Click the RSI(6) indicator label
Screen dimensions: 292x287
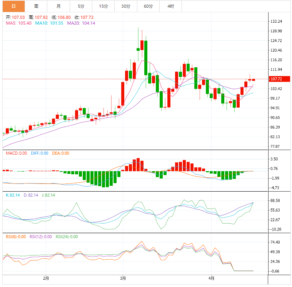point(16,237)
